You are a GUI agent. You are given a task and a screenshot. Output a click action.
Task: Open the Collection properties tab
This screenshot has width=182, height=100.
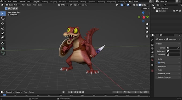click(152, 65)
